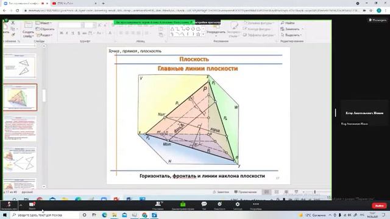
Task: Open the Упорядочить arrange dropdown
Action: [216, 30]
